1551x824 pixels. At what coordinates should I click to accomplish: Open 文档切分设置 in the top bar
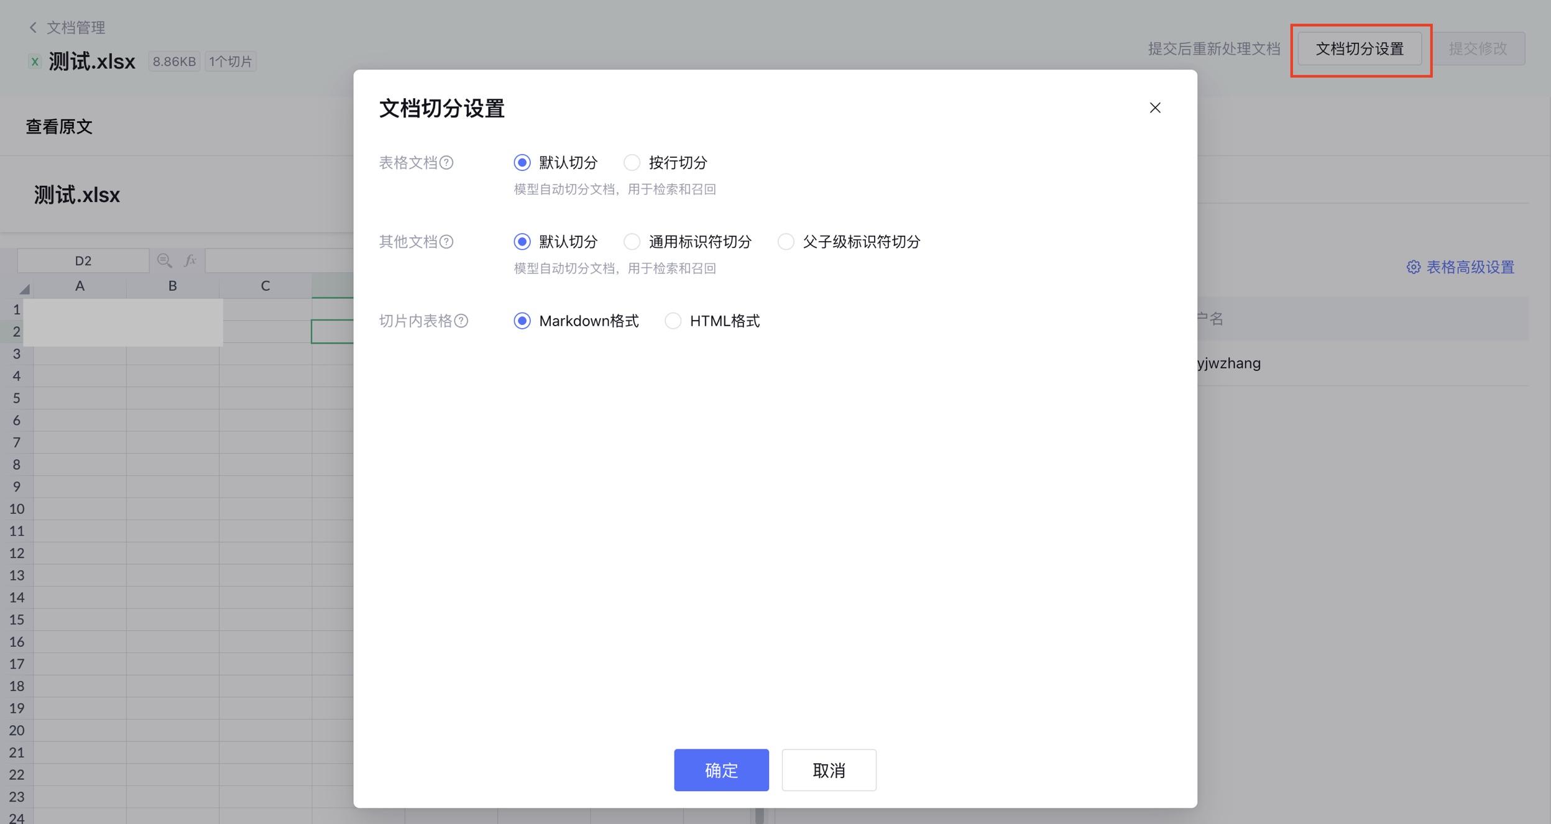click(1360, 48)
